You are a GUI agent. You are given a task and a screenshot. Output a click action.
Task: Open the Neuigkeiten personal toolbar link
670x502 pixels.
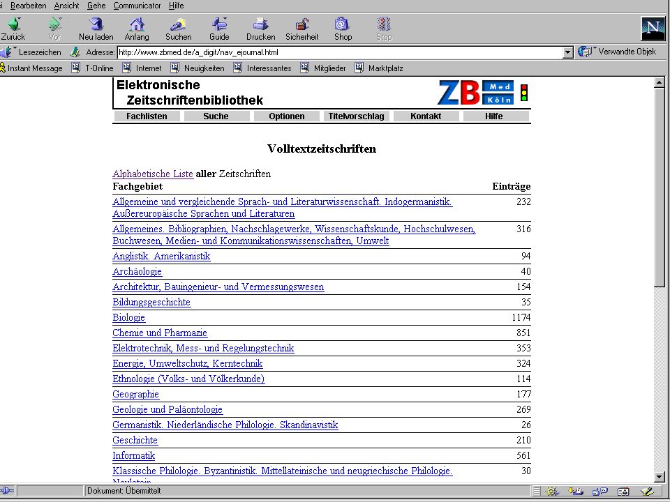(198, 68)
